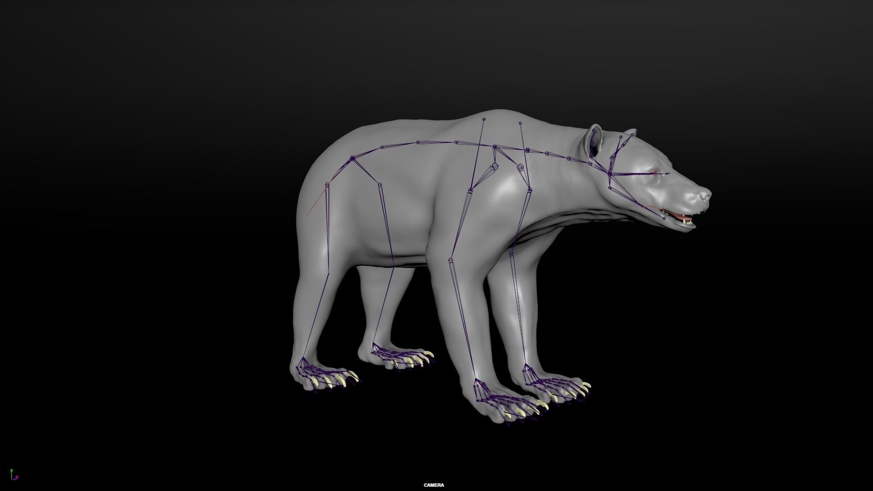Select the head hub joint behind the eye
This screenshot has height=491, width=873.
point(610,175)
